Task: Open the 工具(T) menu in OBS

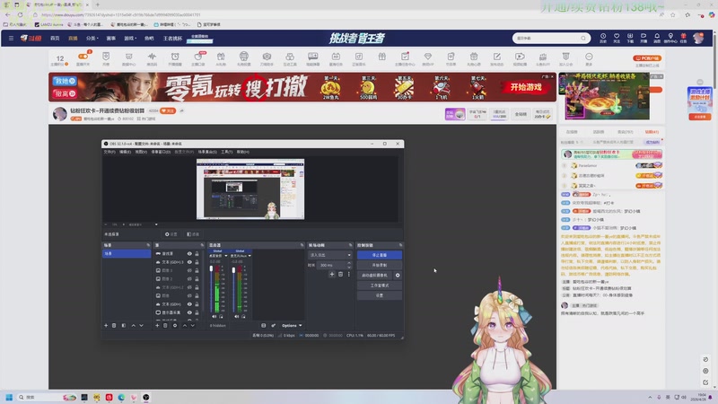Action: [227, 152]
